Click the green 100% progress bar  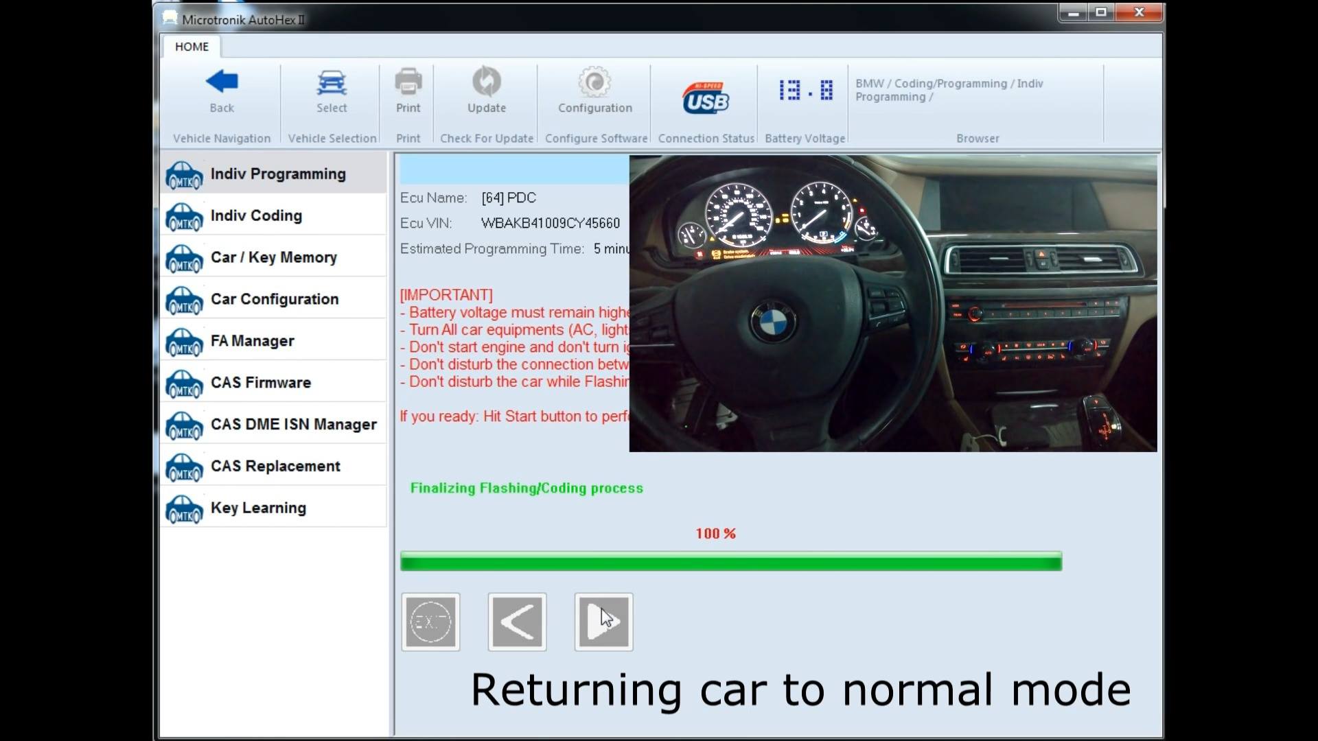pyautogui.click(x=731, y=561)
